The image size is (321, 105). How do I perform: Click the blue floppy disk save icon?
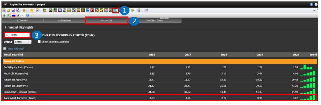tap(13, 10)
